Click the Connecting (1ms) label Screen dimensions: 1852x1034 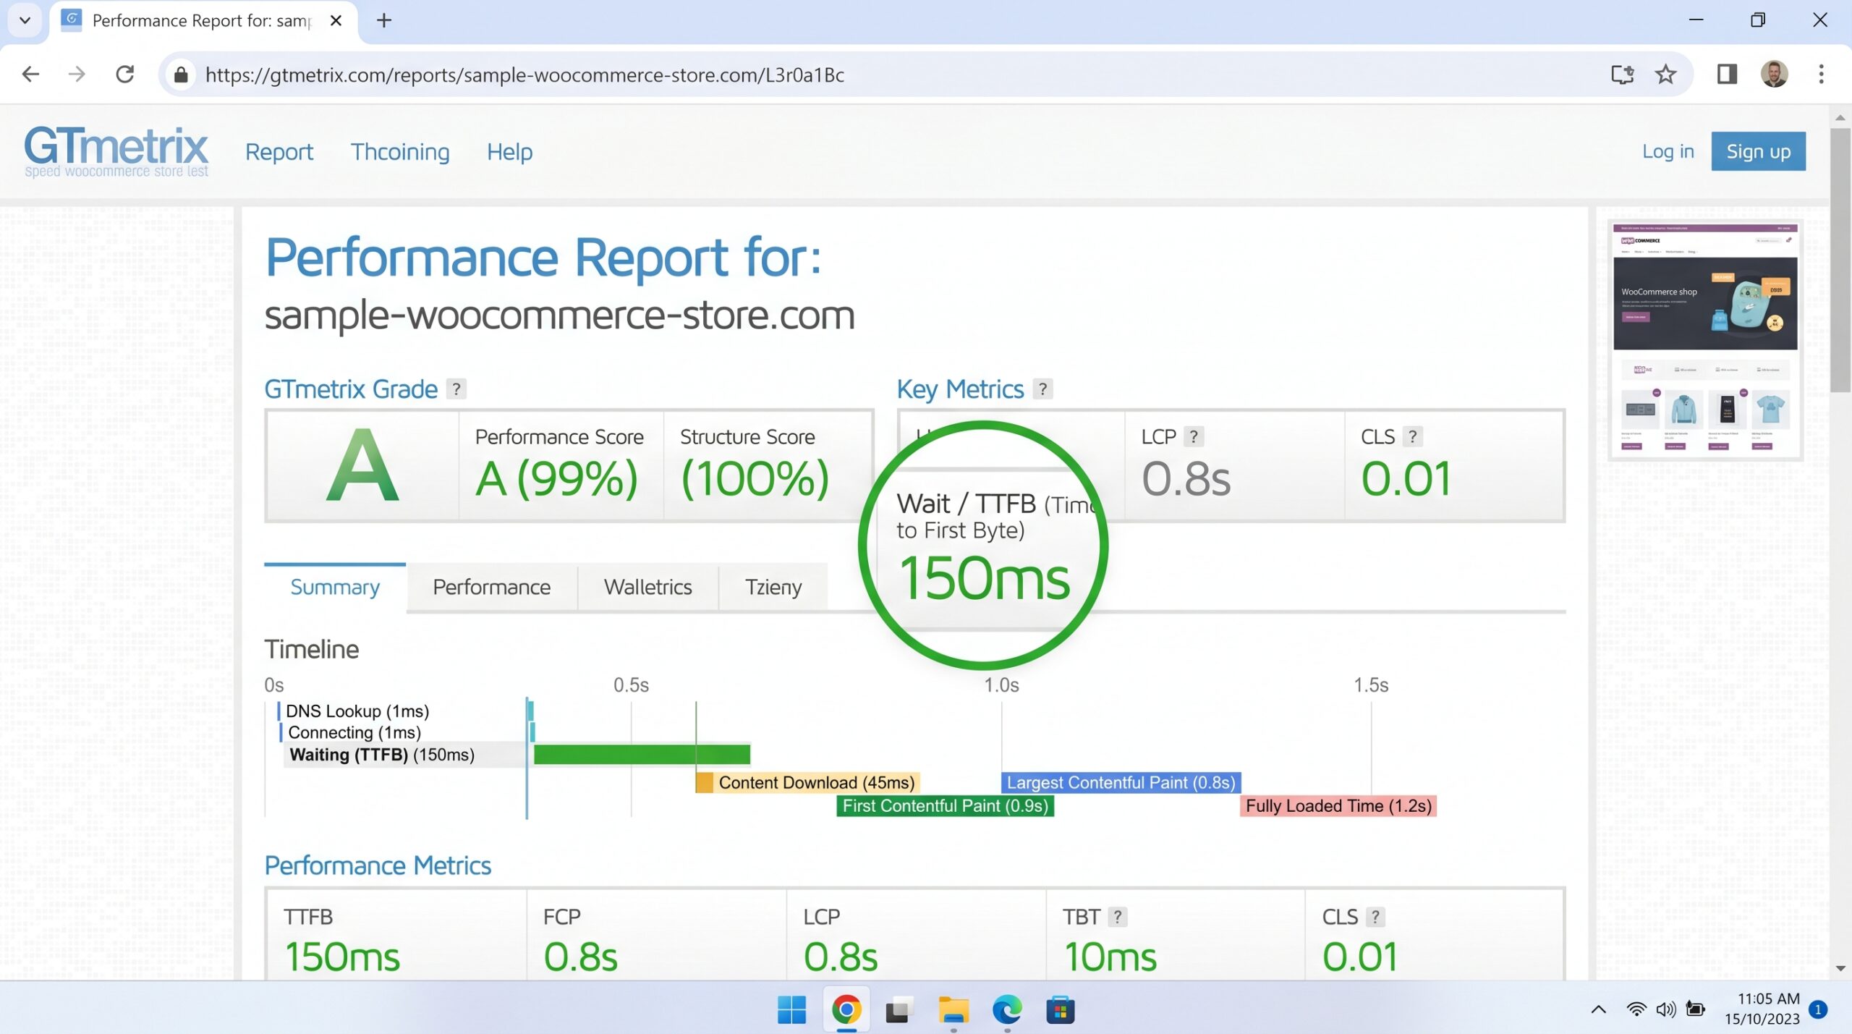tap(354, 732)
